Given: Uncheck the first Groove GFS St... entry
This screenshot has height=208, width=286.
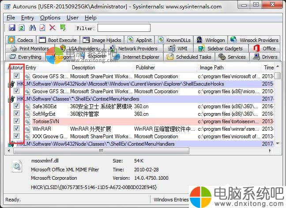Looking at the screenshot, I should tap(16, 76).
